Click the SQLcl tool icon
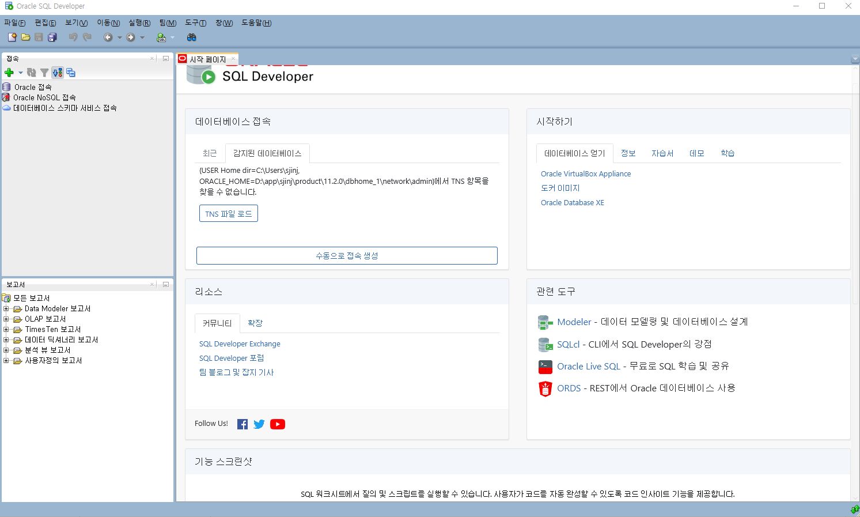Screen dimensions: 860x517 click(x=545, y=345)
